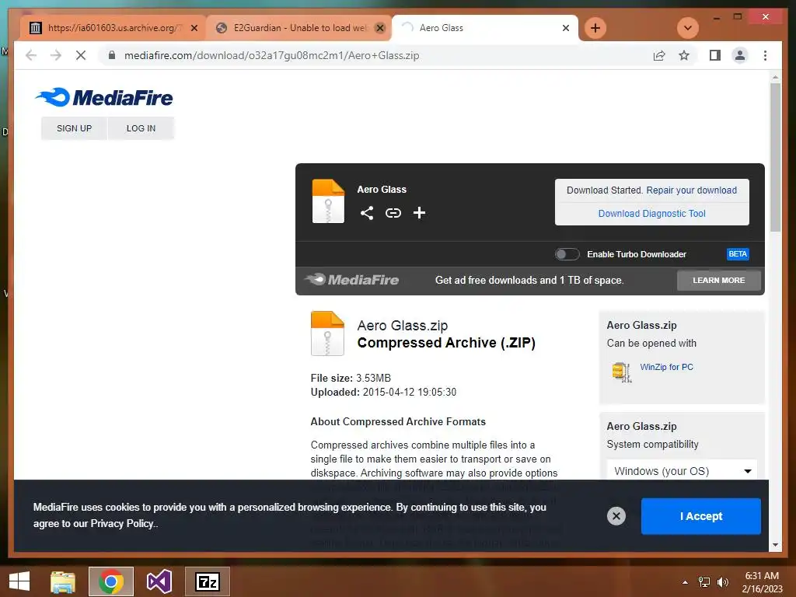Click 'System compatibility' label
The width and height of the screenshot is (796, 597).
652,444
